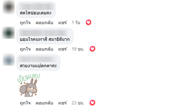This screenshot has width=183, height=106.
Task: Like the comment สวยงามแปลกตาค่ะ
Action: point(25,103)
